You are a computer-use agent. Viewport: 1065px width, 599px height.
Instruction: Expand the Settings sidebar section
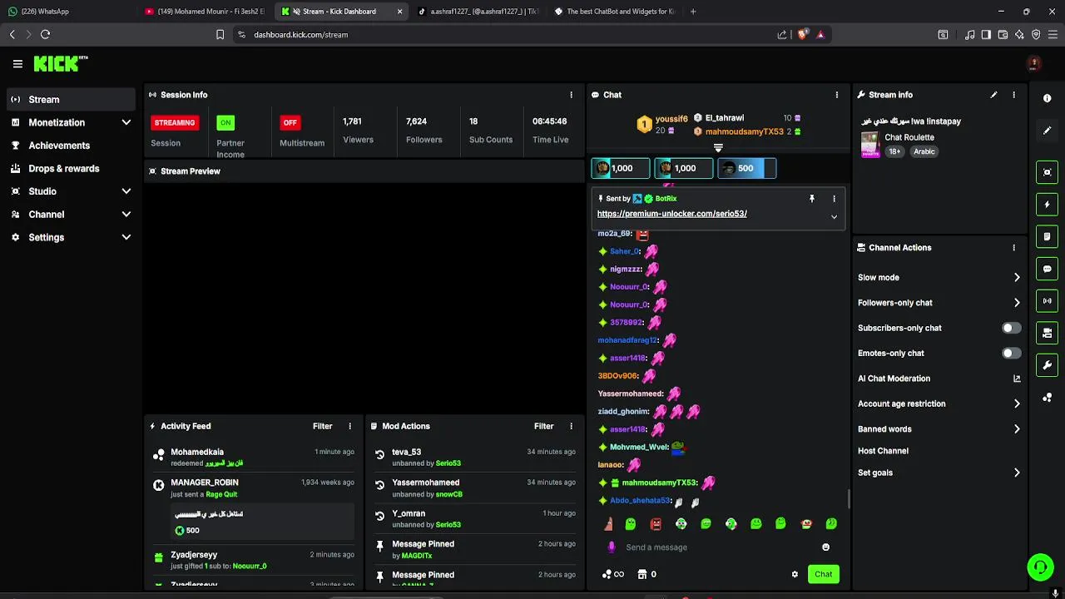pos(126,237)
